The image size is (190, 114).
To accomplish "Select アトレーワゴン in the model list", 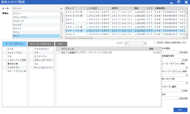I will click(36, 17).
